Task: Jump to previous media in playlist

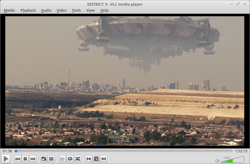Action: tap(18, 159)
